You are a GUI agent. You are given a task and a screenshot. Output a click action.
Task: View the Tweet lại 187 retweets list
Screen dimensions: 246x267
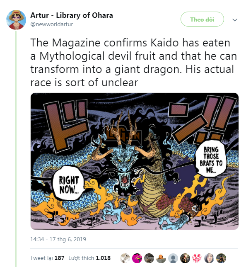click(x=47, y=258)
